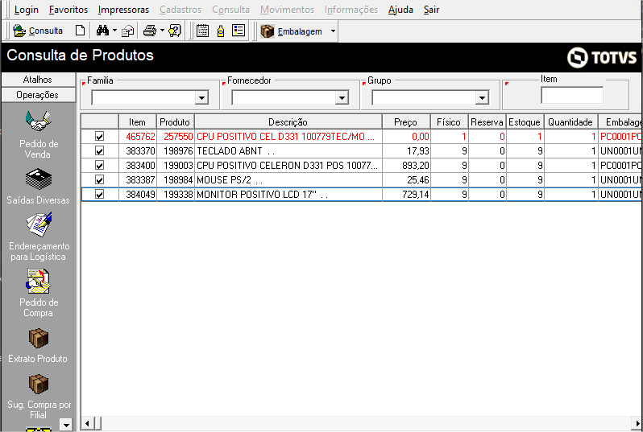Image resolution: width=643 pixels, height=432 pixels.
Task: Click the yellow bottle toolbar icon
Action: click(x=221, y=31)
